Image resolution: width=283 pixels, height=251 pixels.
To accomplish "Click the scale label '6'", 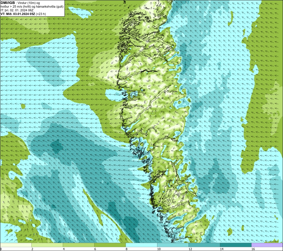I will click(x=95, y=249).
